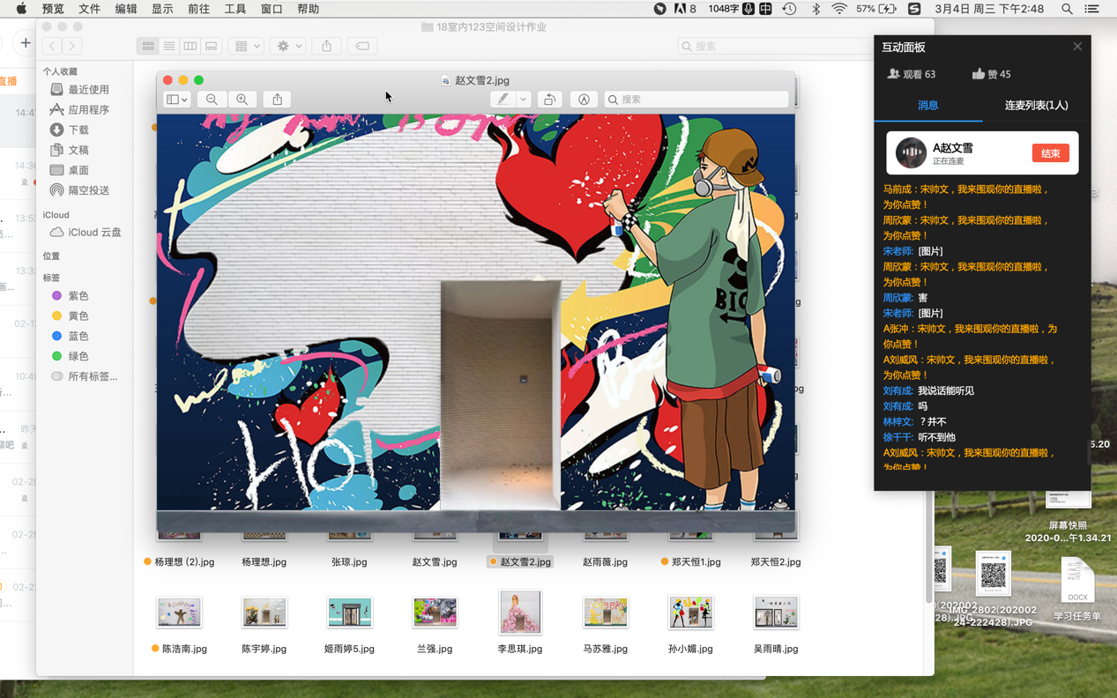Open the Preview sidebar view dropdown
The image size is (1117, 698).
click(x=177, y=100)
